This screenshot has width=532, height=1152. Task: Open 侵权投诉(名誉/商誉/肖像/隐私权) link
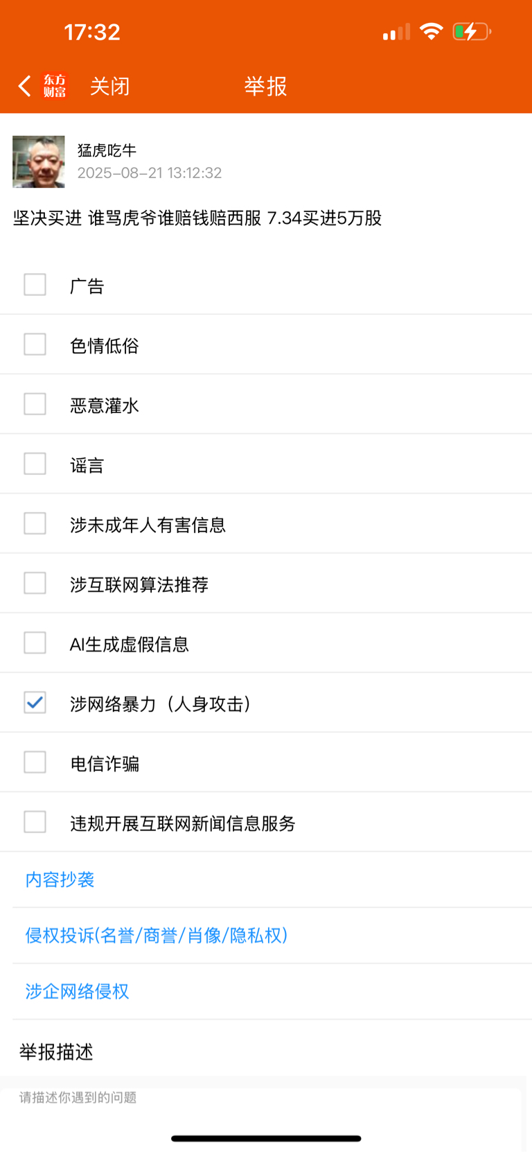pyautogui.click(x=157, y=936)
